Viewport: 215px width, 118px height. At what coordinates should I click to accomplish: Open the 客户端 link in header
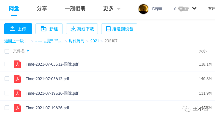pyautogui.click(x=211, y=9)
